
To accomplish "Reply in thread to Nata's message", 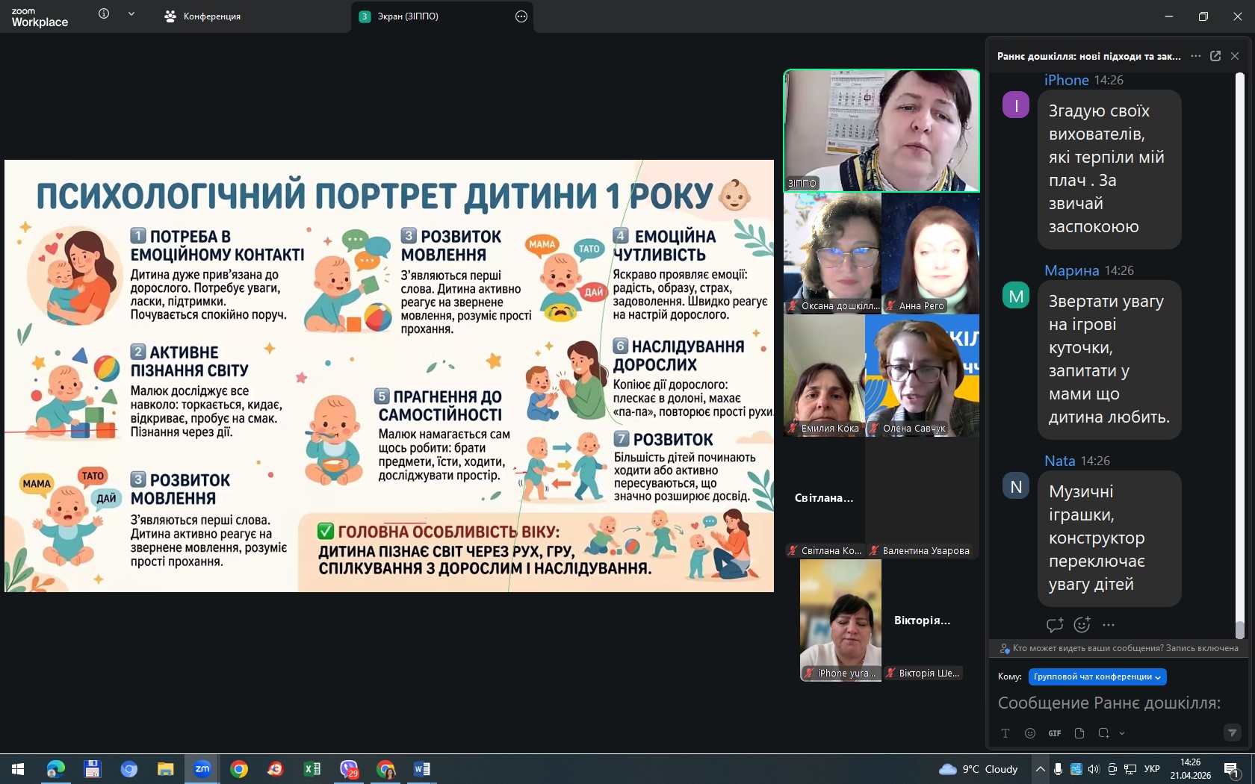I will 1055,625.
